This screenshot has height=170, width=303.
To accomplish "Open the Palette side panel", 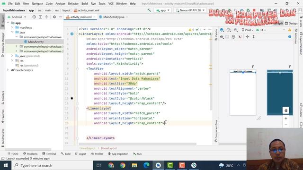I will (x=216, y=34).
